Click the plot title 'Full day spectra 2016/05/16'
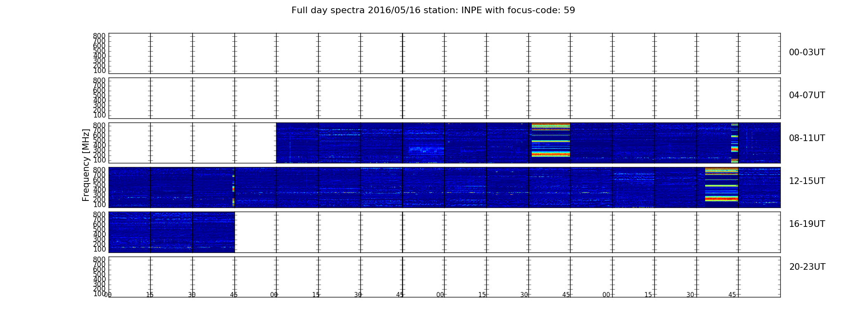Viewport: 867px width, 330px height. 433,10
